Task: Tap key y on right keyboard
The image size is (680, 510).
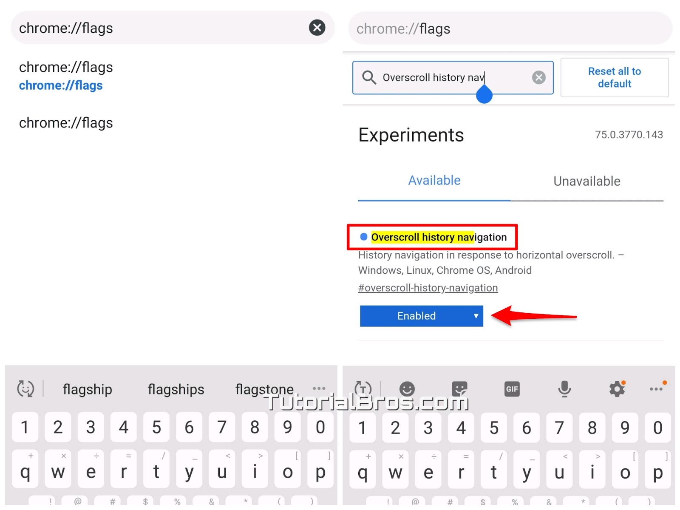Action: click(527, 470)
